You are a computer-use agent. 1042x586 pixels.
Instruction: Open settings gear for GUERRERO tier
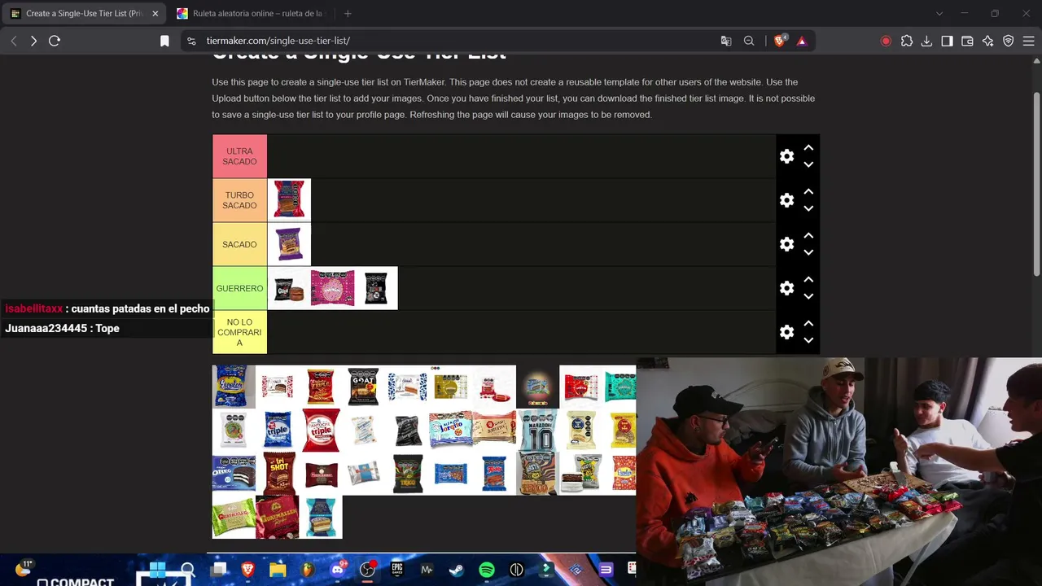[x=786, y=288]
